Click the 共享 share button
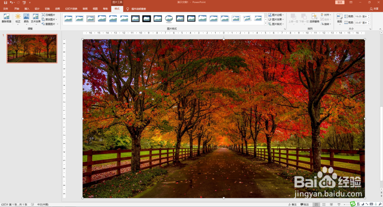 [374, 9]
